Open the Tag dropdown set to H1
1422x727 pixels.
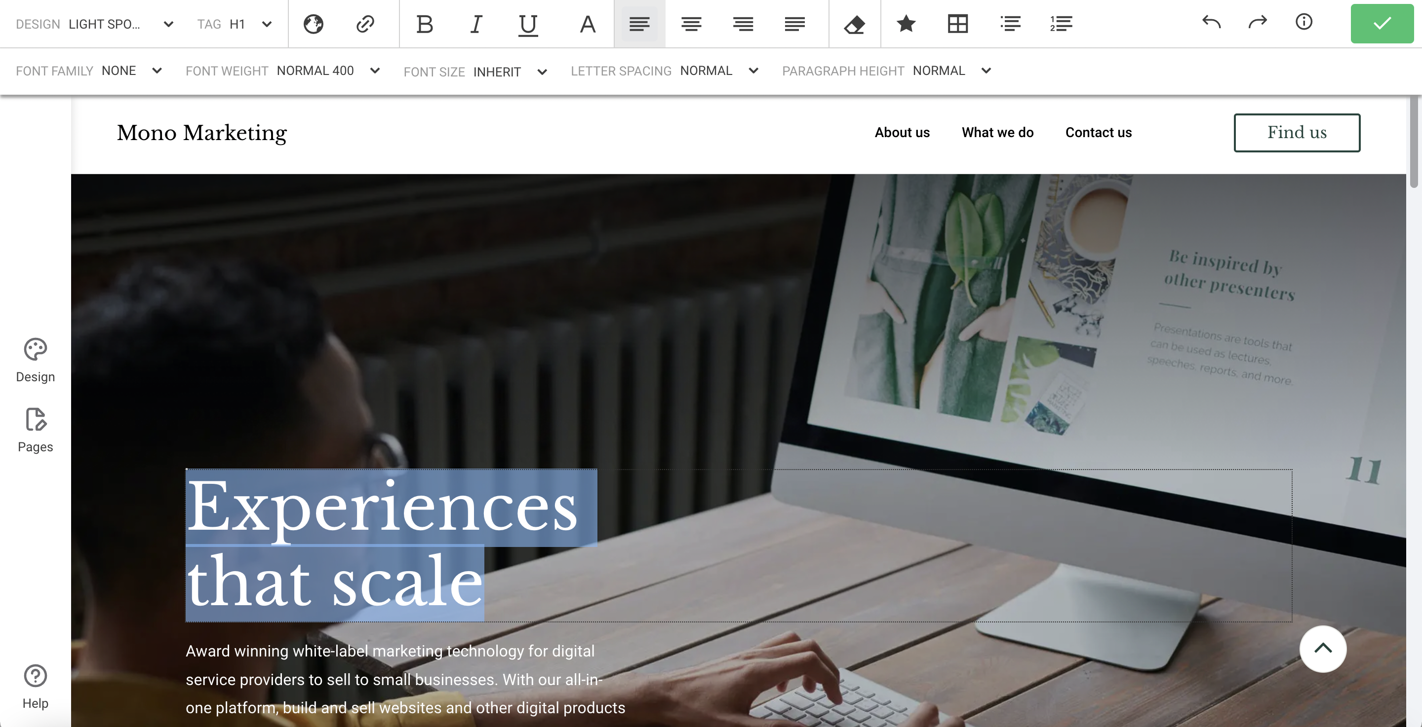(x=235, y=24)
